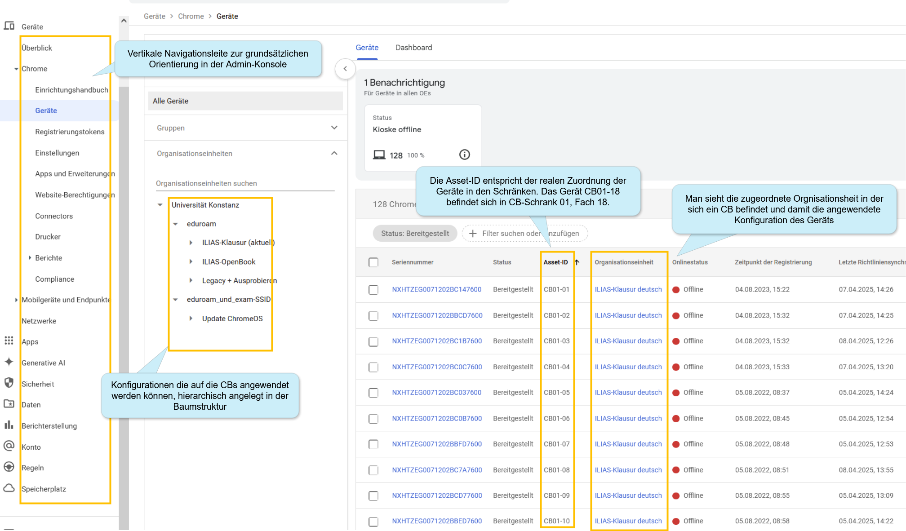Click the info icon in Kioske offline card
Image resolution: width=906 pixels, height=531 pixels.
[464, 155]
